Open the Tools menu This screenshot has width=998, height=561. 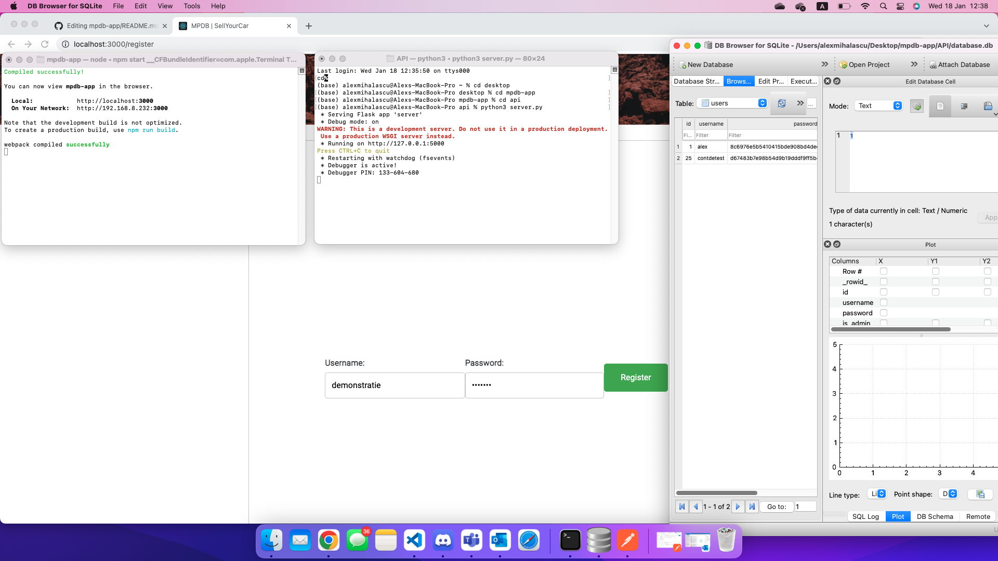[x=191, y=6]
